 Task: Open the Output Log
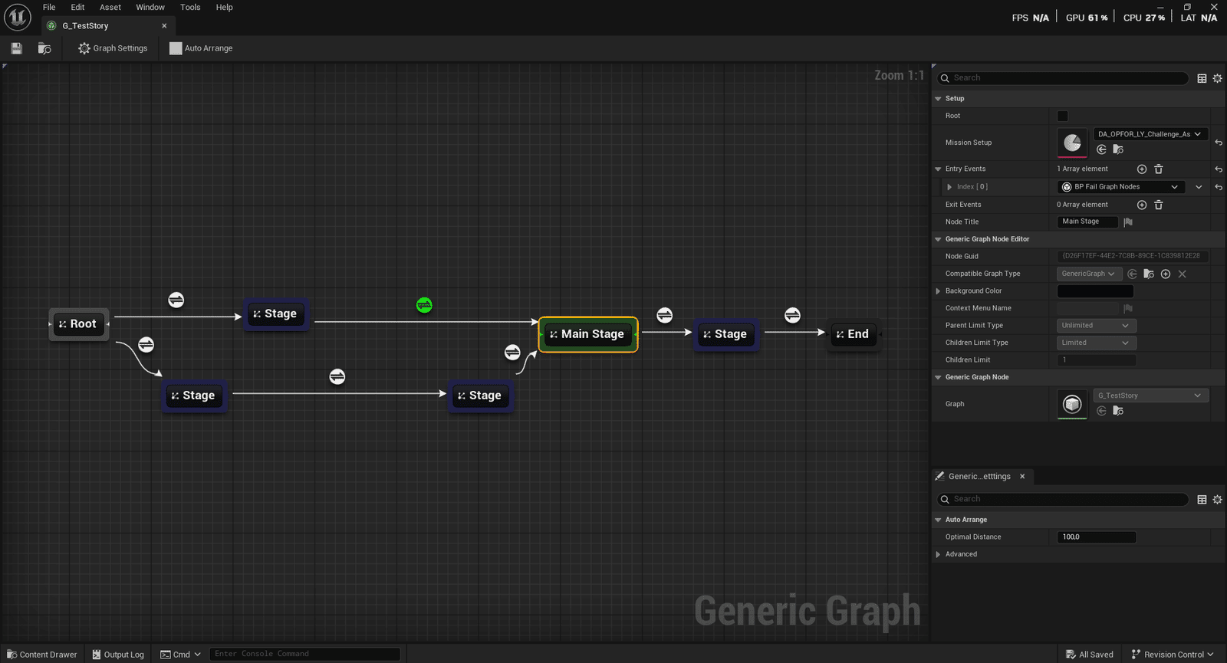pos(118,655)
